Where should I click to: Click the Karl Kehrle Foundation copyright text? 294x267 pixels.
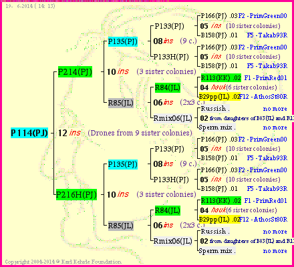(63, 262)
